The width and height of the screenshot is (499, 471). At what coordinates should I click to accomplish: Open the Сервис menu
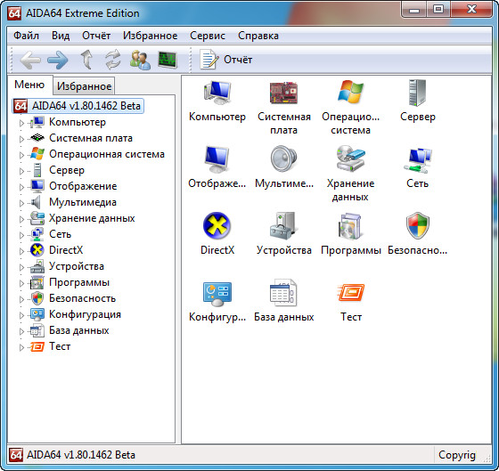[208, 36]
